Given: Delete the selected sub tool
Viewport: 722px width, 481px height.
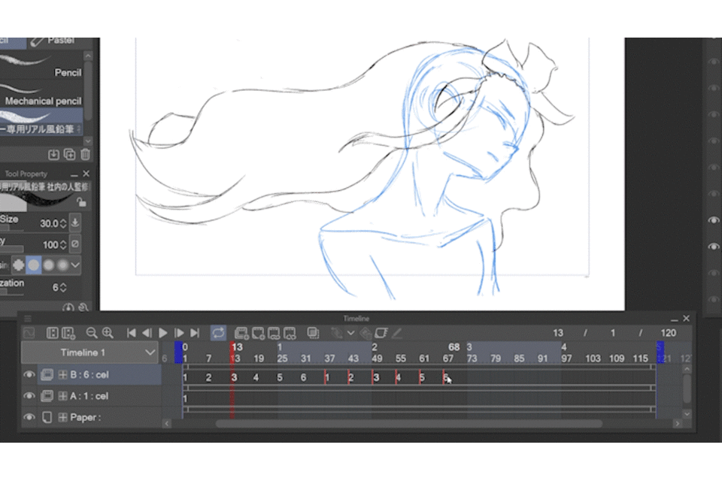Looking at the screenshot, I should [x=85, y=155].
